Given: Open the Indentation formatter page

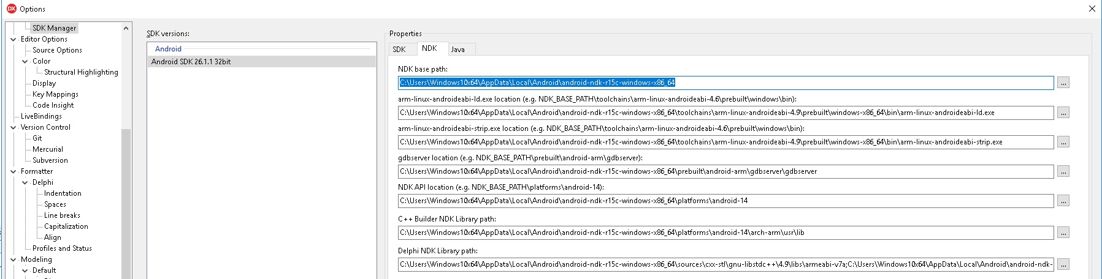Looking at the screenshot, I should [63, 193].
